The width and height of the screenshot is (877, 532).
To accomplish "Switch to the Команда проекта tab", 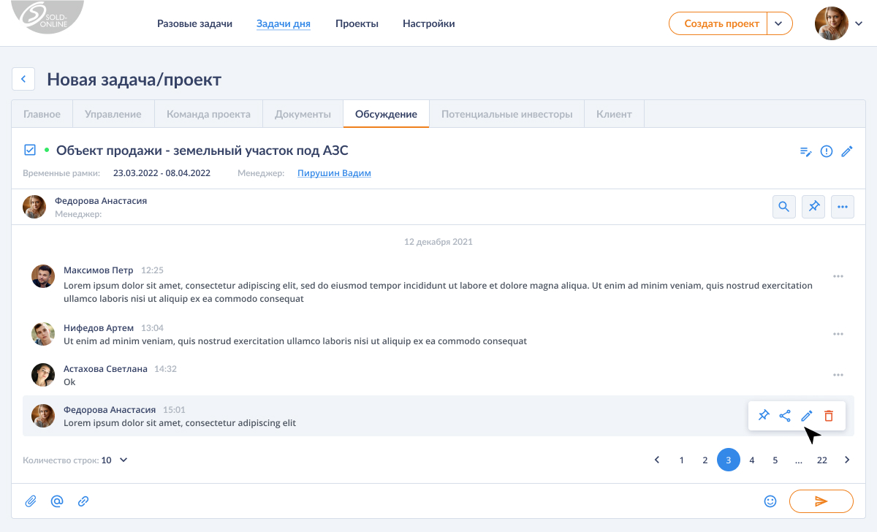I will (208, 114).
